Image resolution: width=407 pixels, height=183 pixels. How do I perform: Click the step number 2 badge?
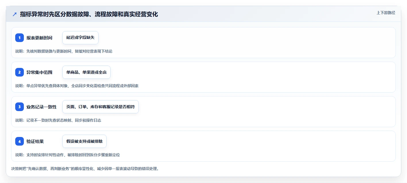20,72
